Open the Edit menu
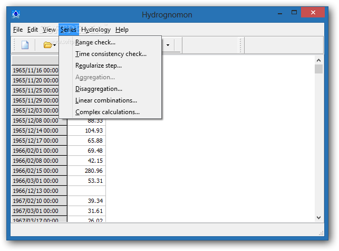 point(33,30)
